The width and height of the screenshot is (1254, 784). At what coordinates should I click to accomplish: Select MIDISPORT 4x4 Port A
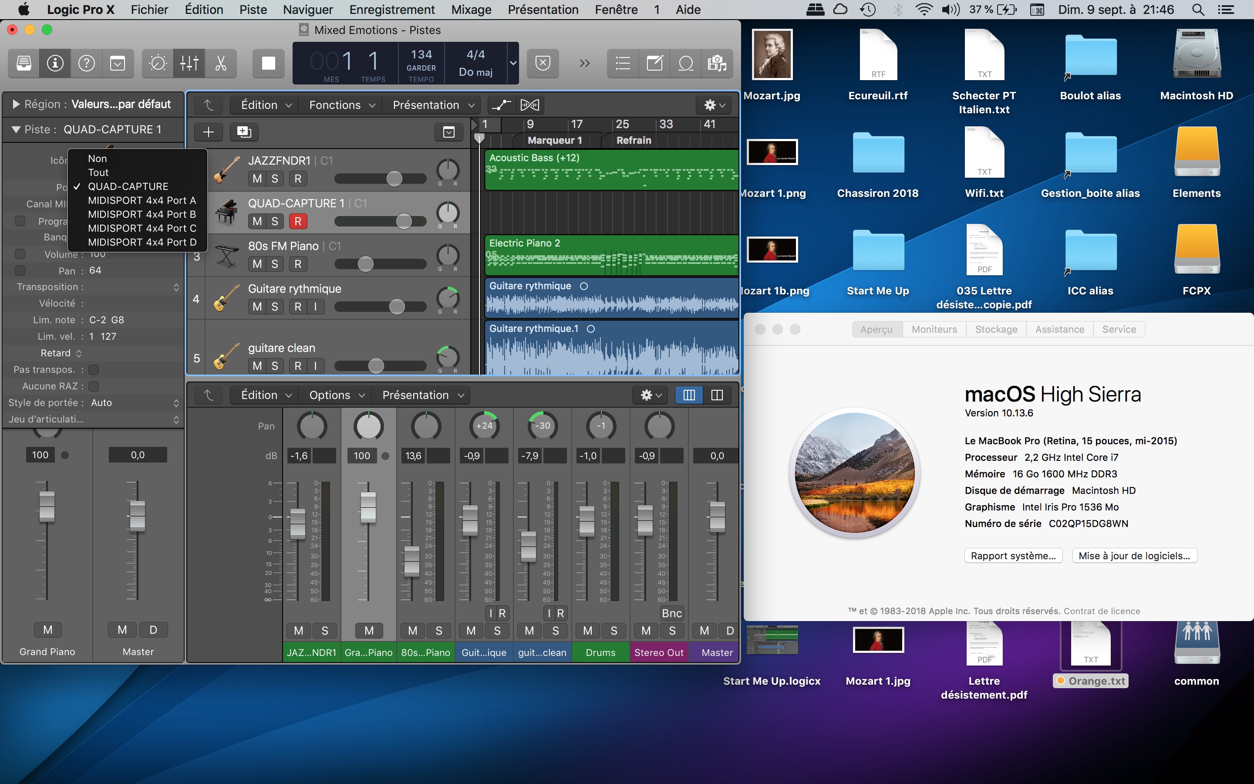click(137, 200)
